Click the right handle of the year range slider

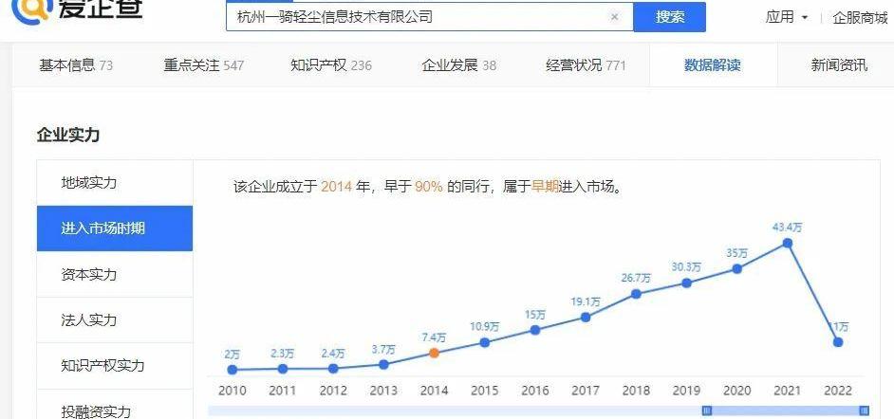click(865, 410)
